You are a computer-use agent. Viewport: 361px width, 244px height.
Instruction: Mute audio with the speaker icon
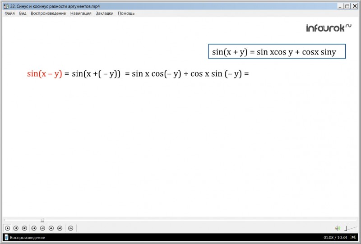click(338, 228)
